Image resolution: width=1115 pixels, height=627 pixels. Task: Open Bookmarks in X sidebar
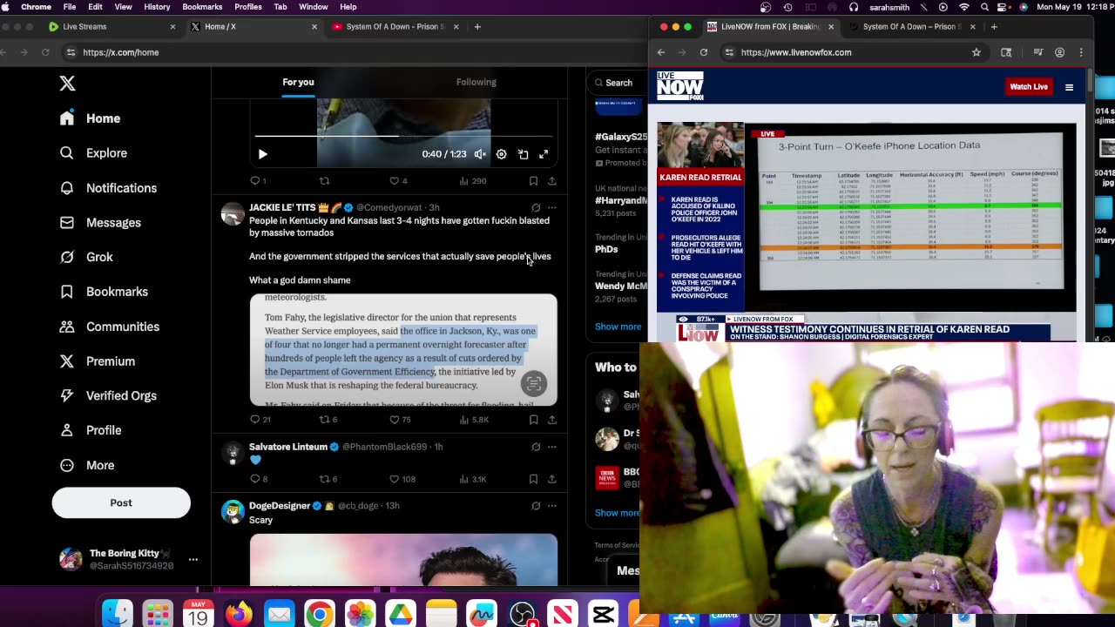coord(104,292)
